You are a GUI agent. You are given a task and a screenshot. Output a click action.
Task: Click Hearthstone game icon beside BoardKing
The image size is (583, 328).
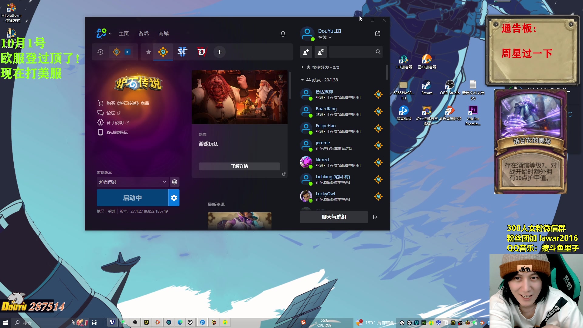[378, 111]
